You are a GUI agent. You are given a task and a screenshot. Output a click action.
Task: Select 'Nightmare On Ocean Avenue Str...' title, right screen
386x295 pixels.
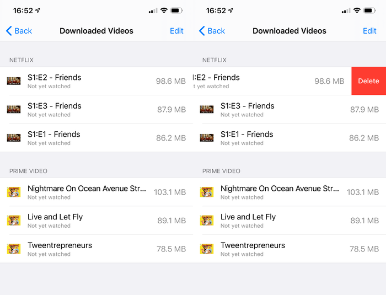coord(280,189)
